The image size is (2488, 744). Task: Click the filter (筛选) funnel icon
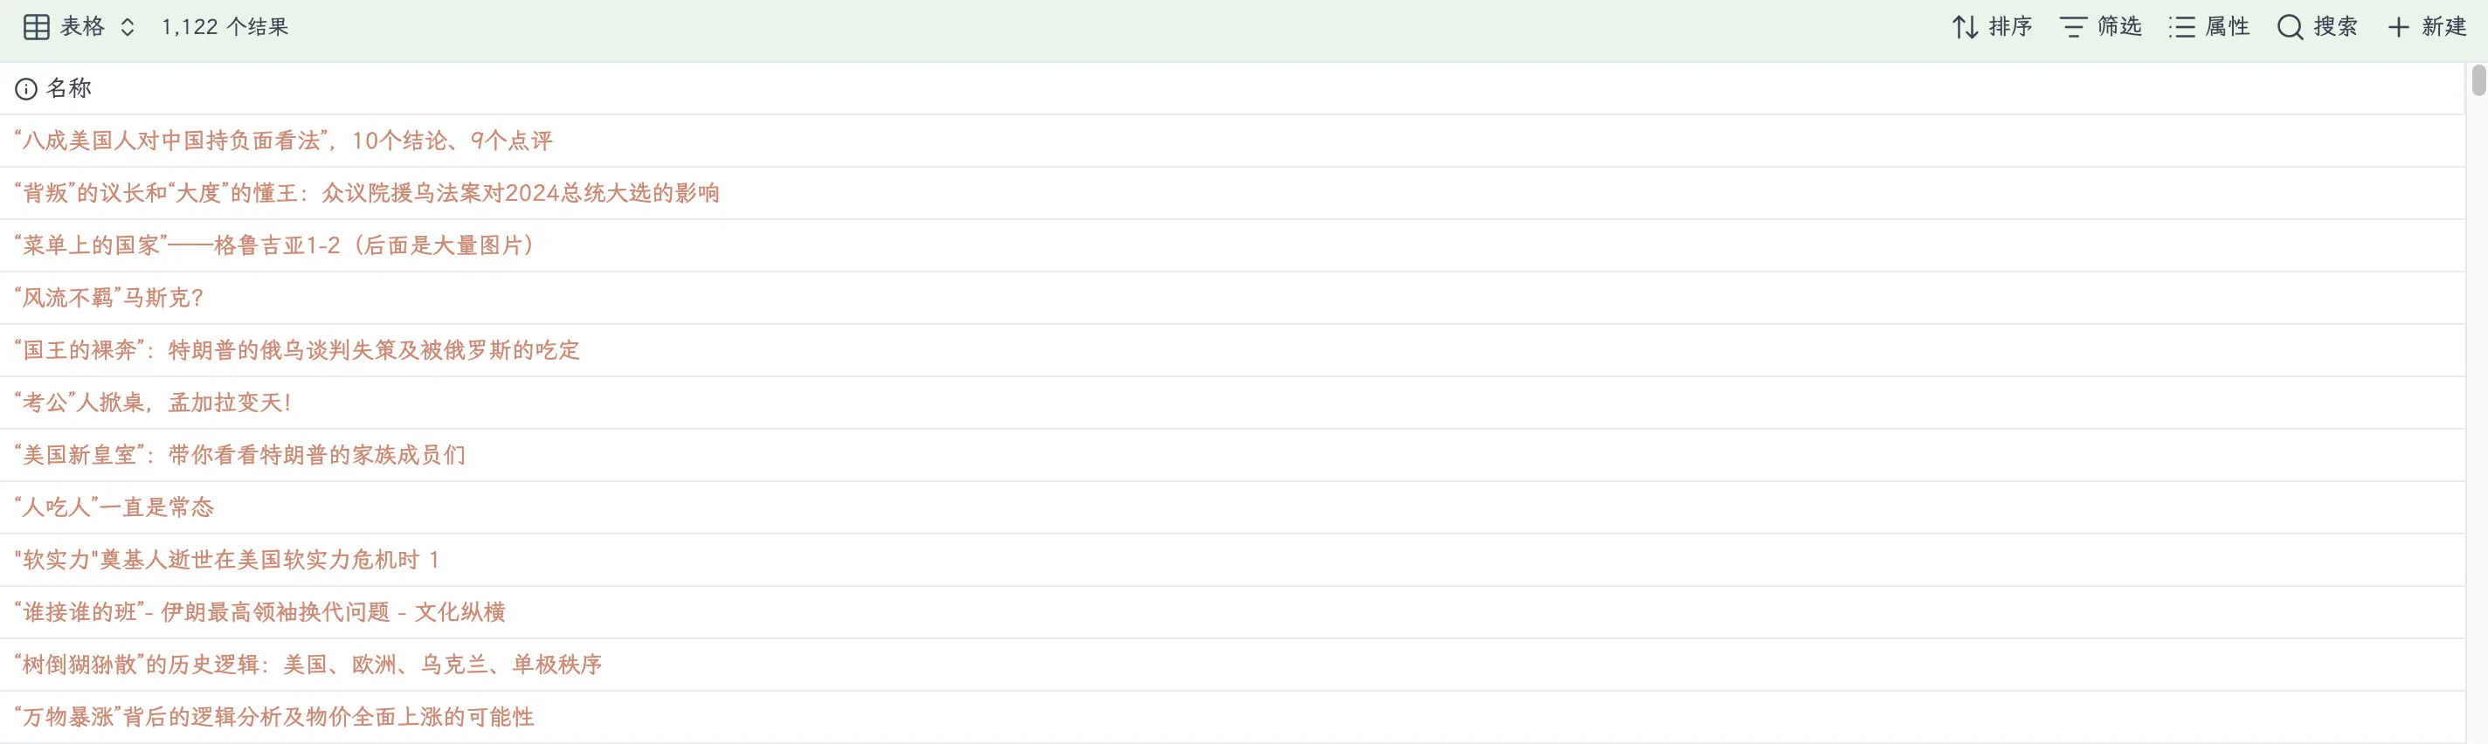(2073, 27)
